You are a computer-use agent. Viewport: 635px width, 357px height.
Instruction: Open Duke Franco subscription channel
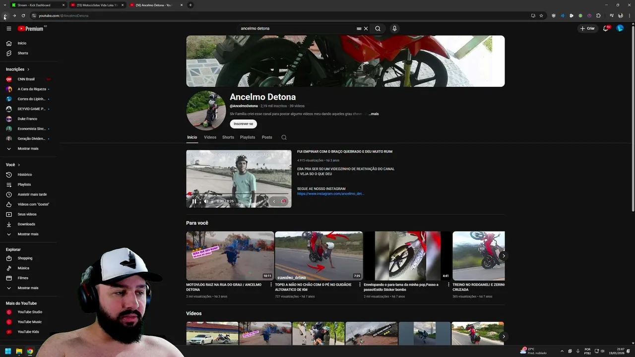tap(28, 119)
